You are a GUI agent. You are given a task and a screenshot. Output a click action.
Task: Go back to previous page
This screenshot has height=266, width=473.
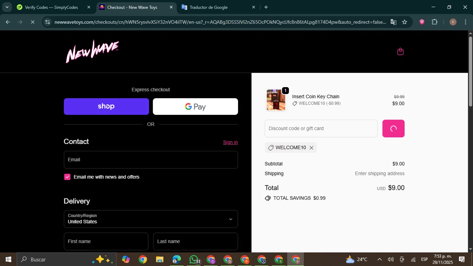pos(8,22)
